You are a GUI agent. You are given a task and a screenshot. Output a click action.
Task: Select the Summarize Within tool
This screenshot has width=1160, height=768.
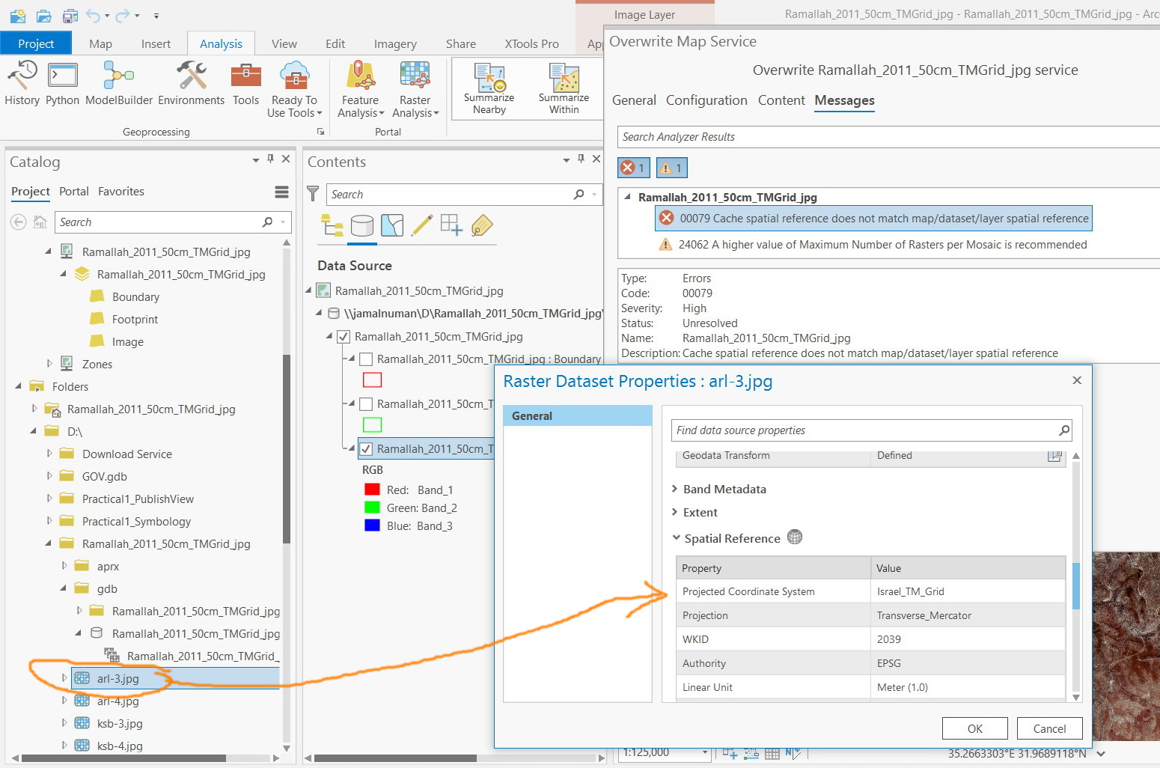564,88
